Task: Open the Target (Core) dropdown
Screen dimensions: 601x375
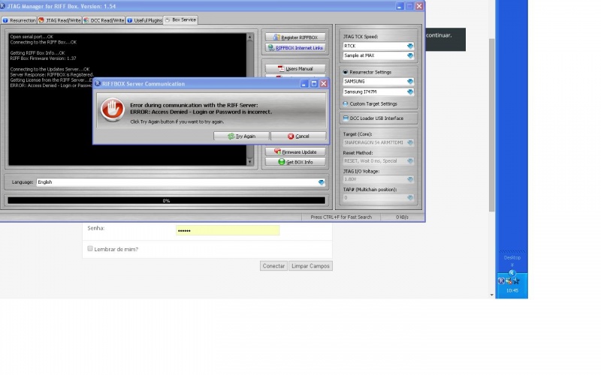Action: pos(410,142)
